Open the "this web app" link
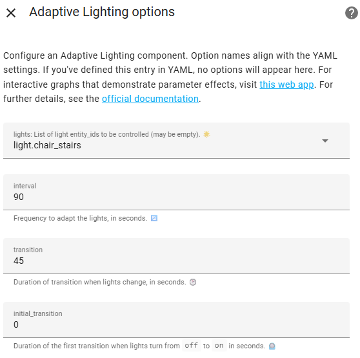Image resolution: width=360 pixels, height=358 pixels. 286,85
